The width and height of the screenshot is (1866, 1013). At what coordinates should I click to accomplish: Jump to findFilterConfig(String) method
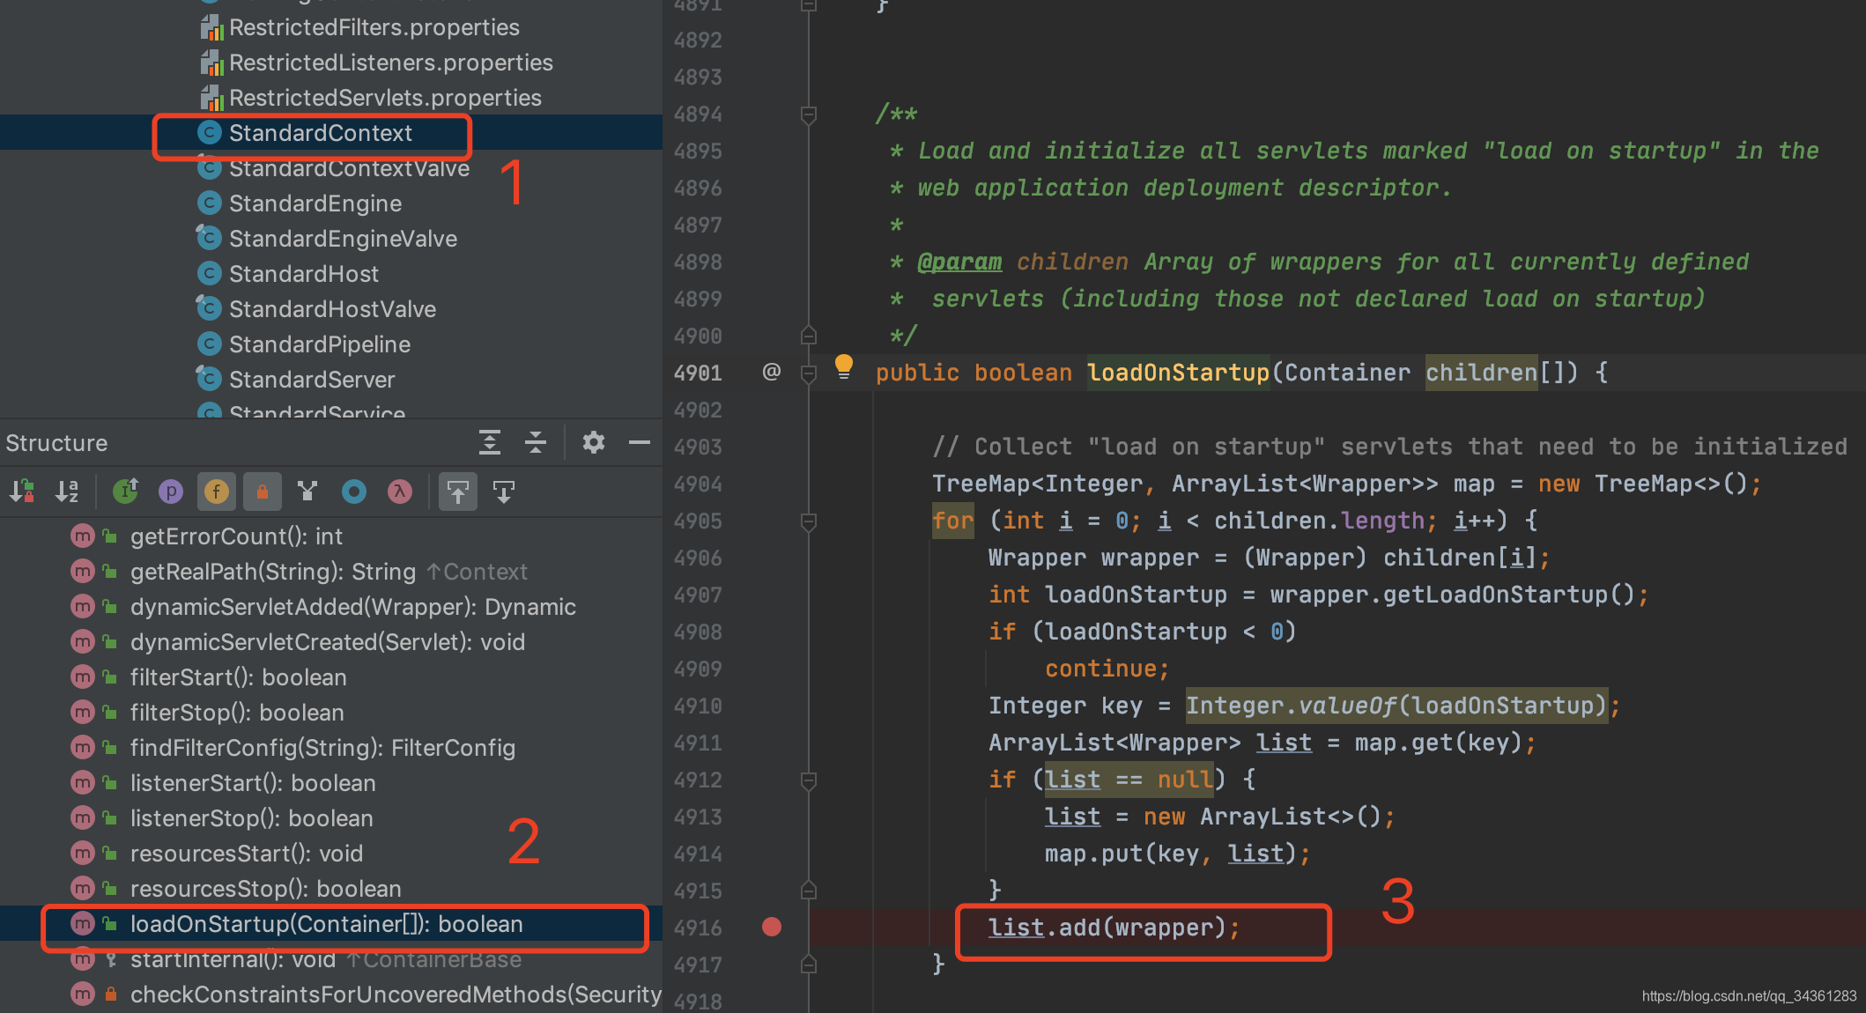coord(322,748)
